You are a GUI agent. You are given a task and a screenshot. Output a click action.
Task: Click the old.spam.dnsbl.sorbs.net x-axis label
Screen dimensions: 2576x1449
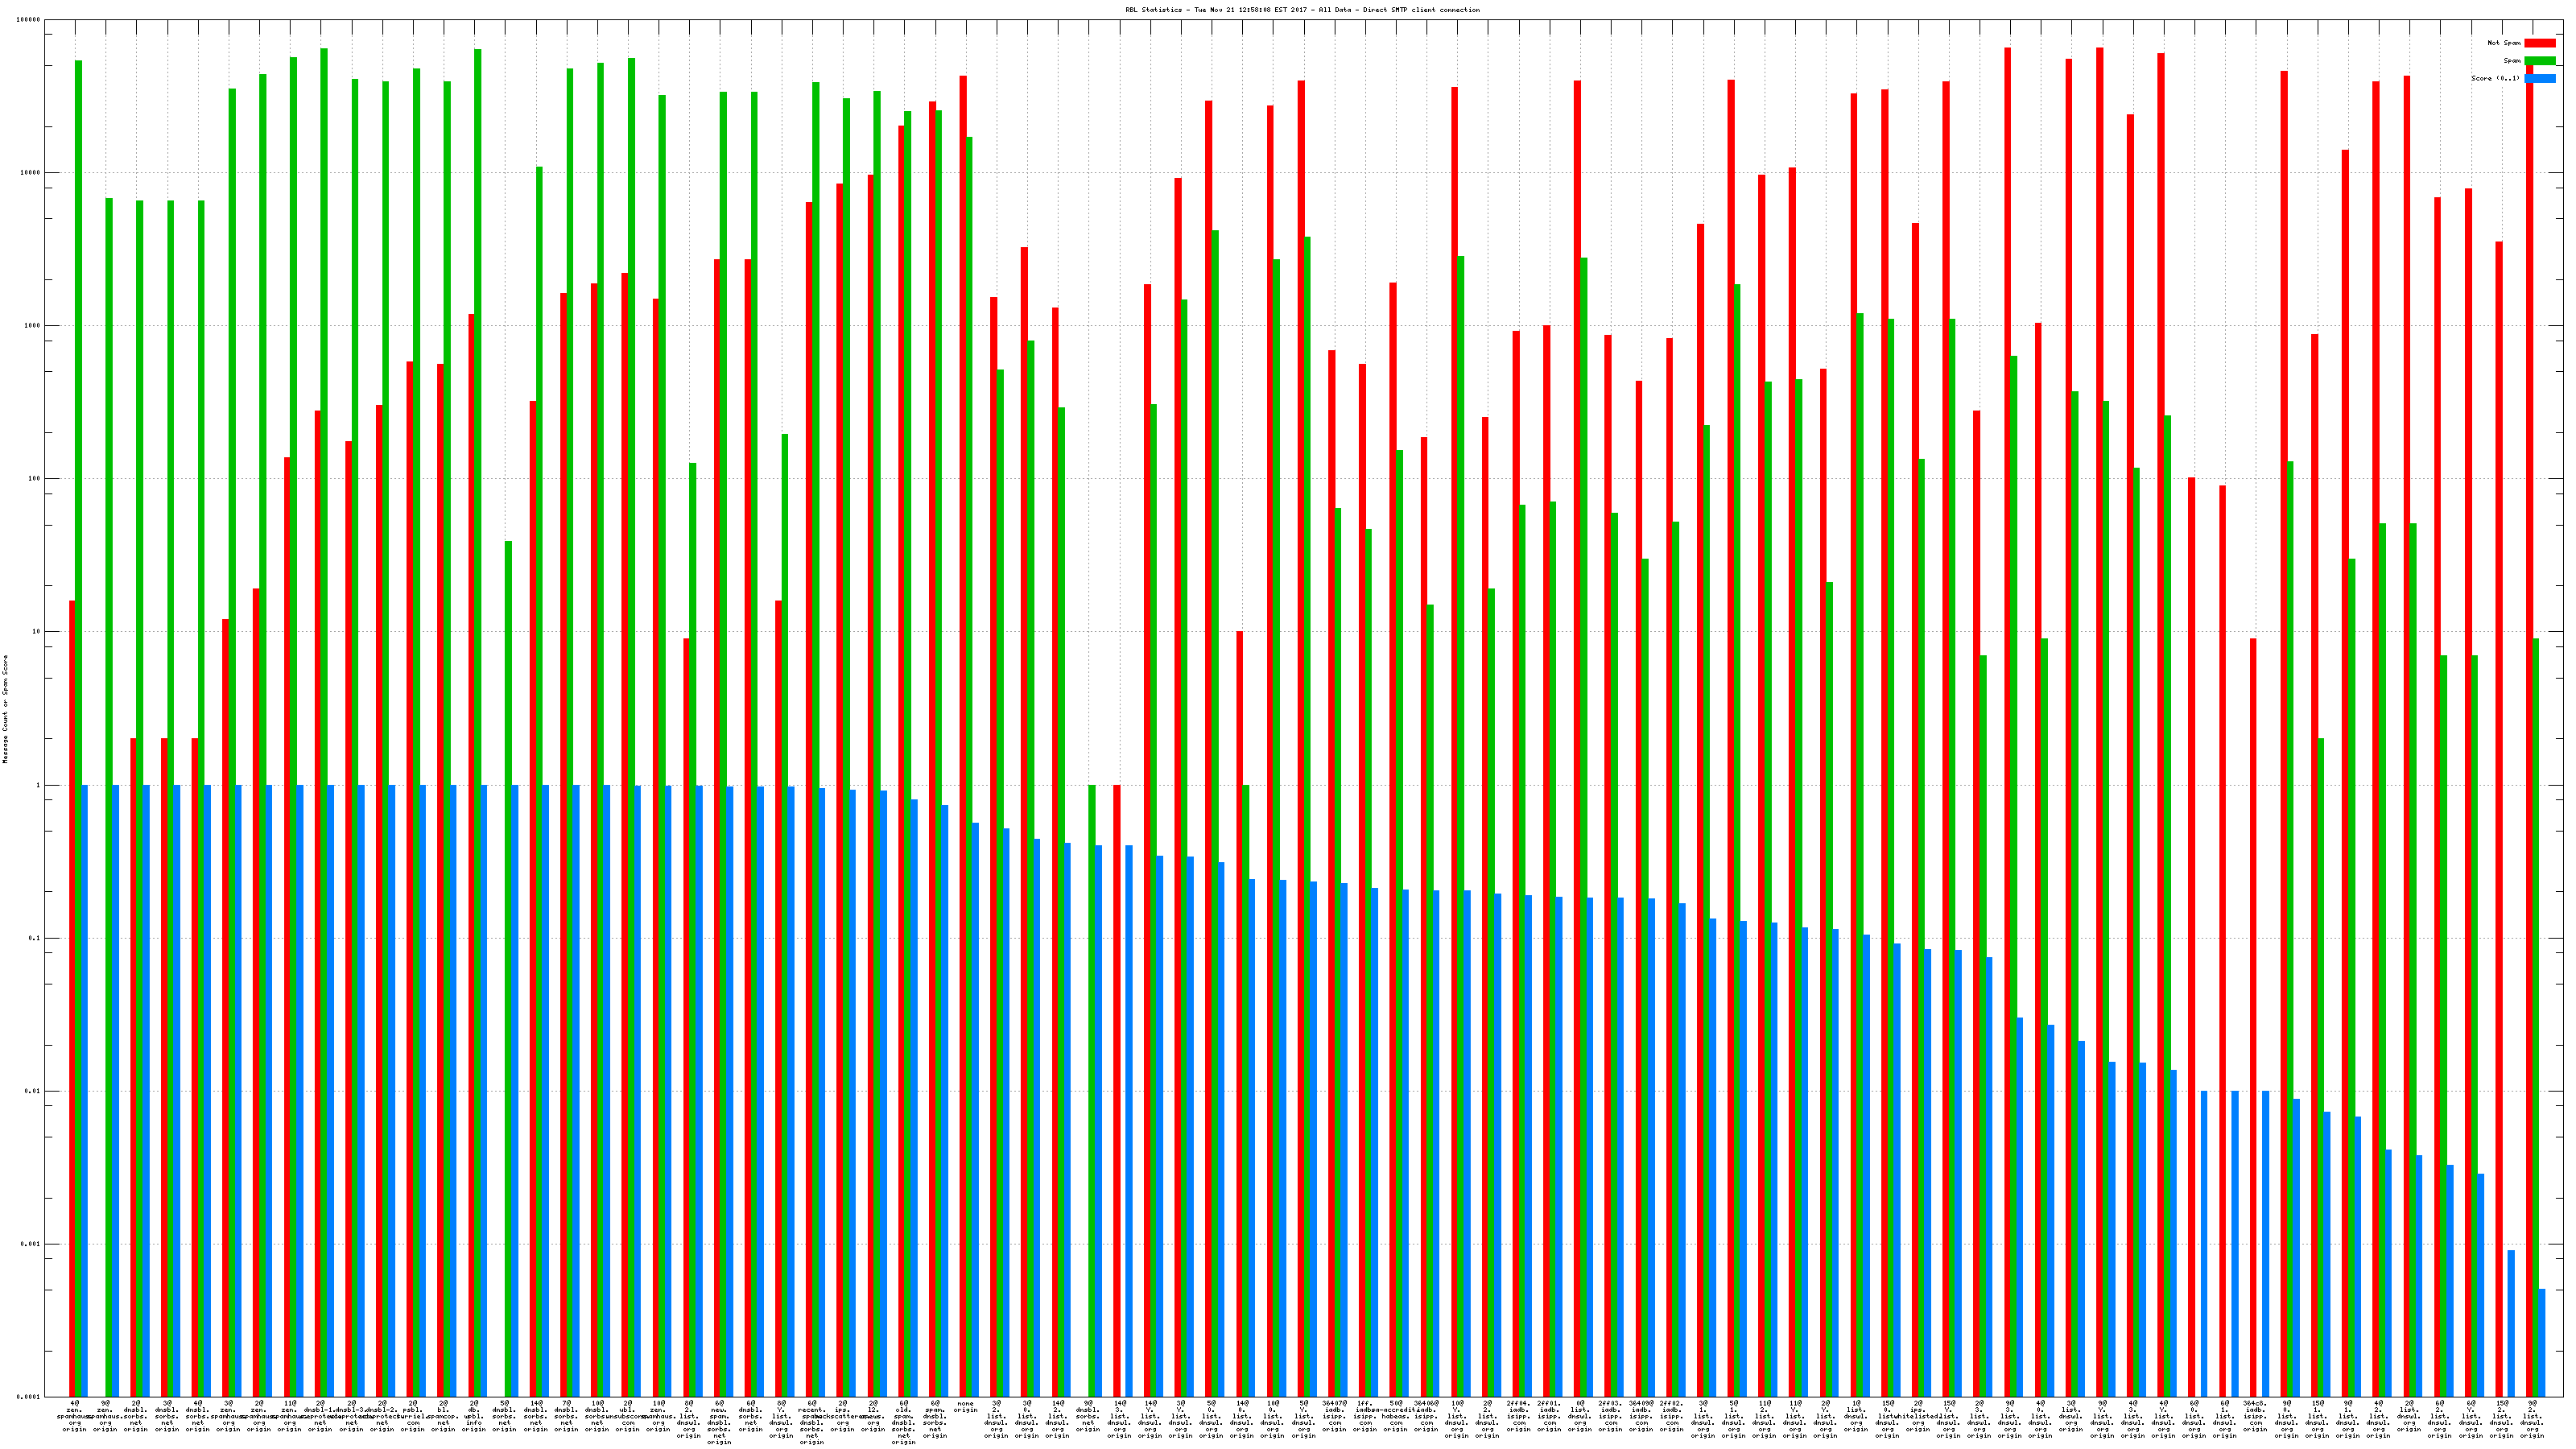tap(904, 1422)
